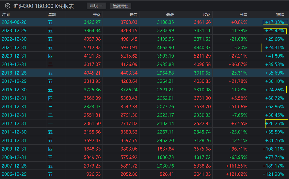Click the +26.25% amplitude cell
Viewport: 289px width, 179px height.
[275, 123]
